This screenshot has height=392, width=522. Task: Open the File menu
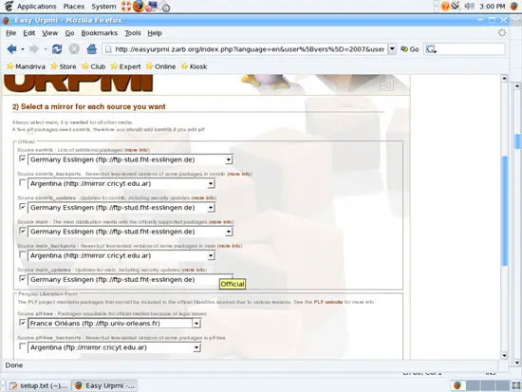11,33
